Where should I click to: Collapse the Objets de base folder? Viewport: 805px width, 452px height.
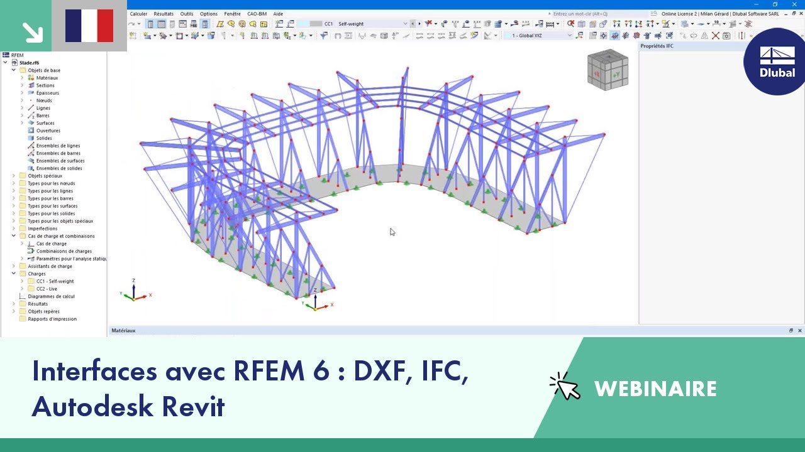tap(14, 70)
